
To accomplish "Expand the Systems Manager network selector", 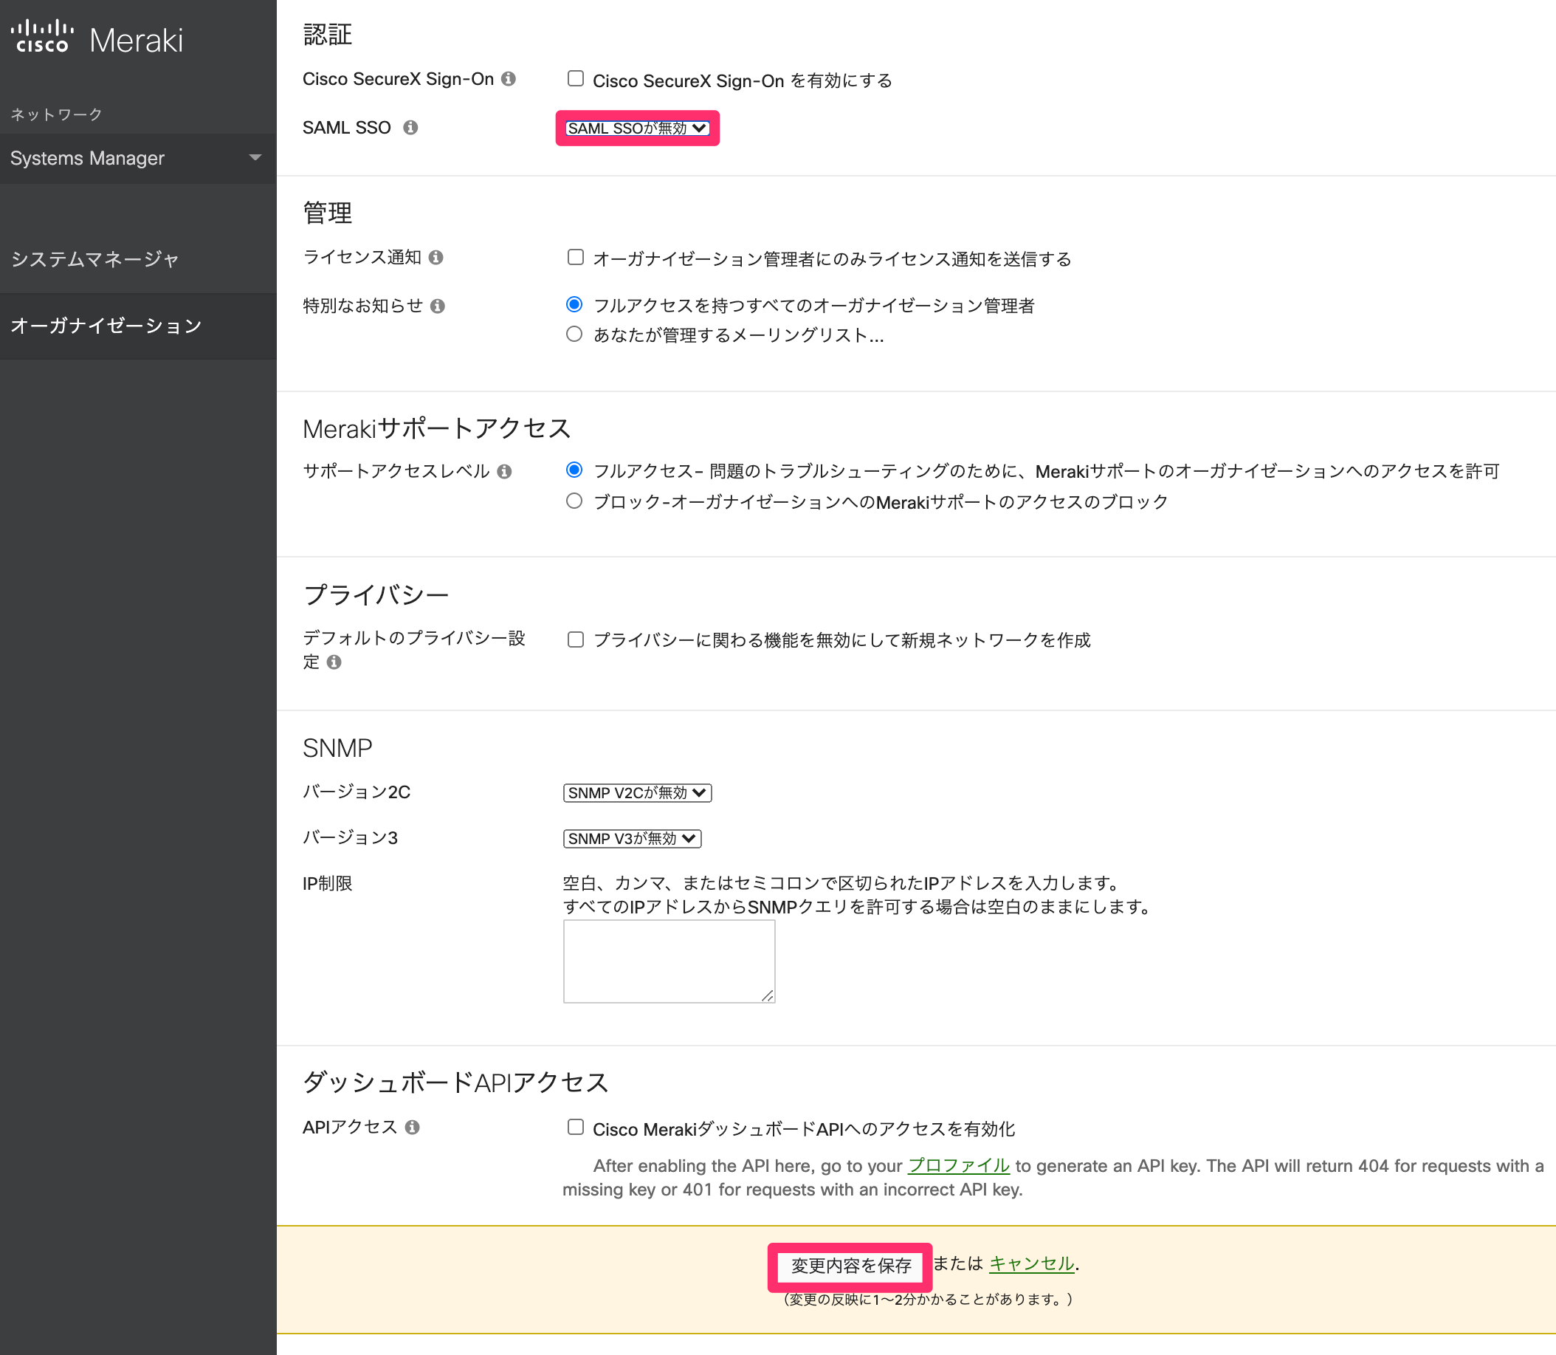I will click(x=138, y=158).
